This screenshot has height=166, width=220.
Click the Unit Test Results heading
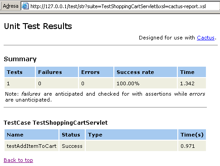point(38,26)
